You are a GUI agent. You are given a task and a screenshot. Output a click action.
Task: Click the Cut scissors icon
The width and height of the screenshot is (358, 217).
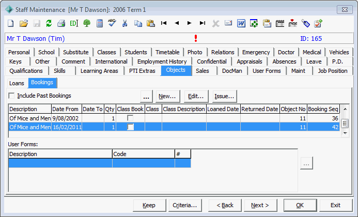(124, 23)
